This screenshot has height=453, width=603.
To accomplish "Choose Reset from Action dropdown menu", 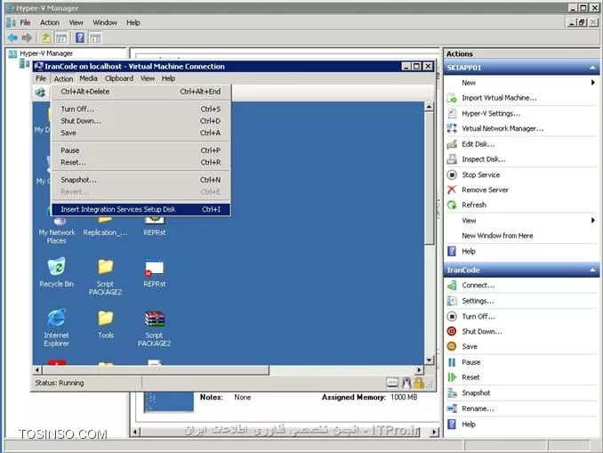I will pos(141,162).
